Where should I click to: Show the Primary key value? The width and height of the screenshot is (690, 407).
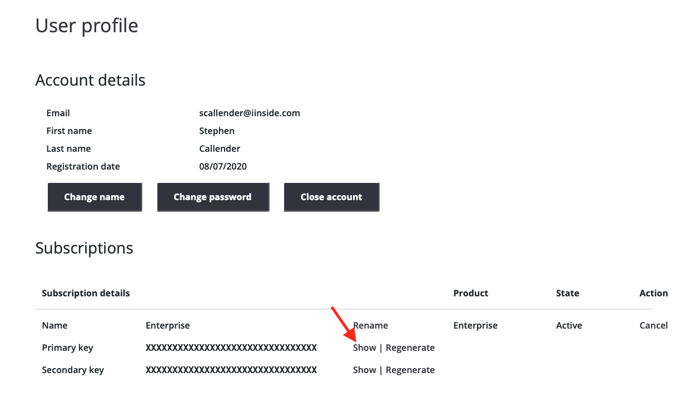[365, 348]
